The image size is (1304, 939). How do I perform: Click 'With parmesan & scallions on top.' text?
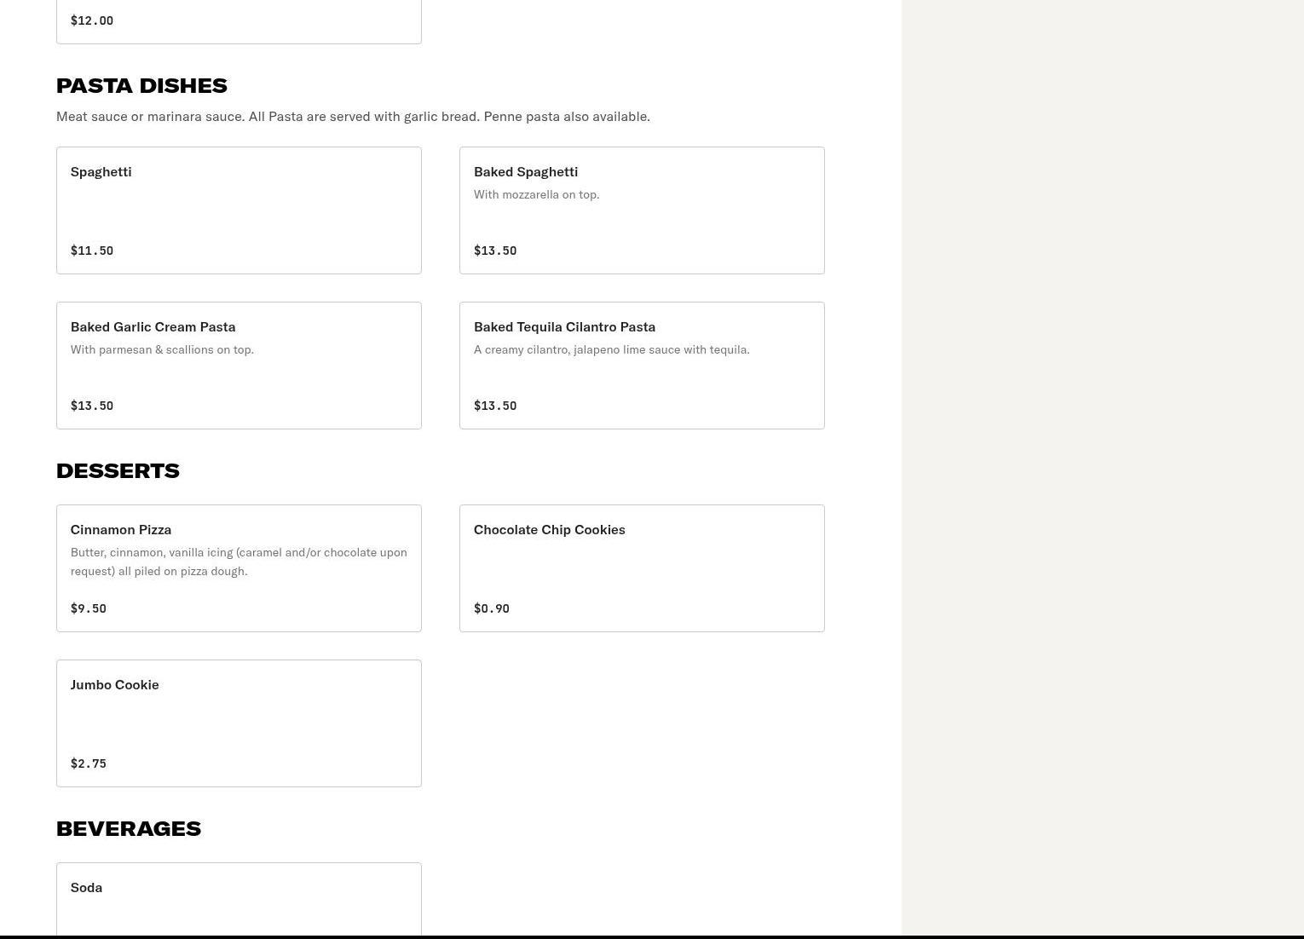162,349
